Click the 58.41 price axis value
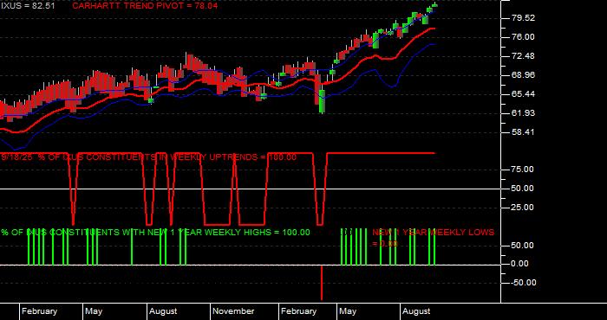 coord(524,132)
